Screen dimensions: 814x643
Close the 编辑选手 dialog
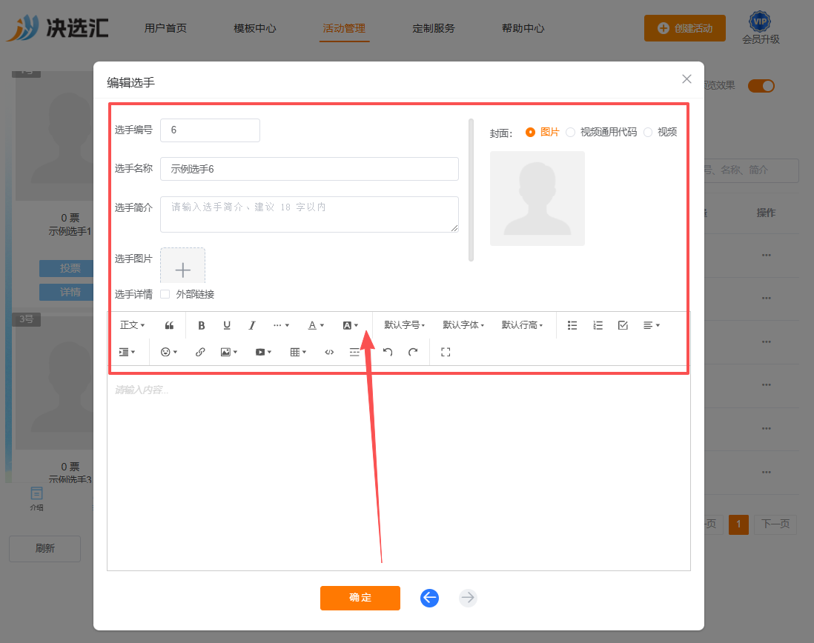[x=686, y=79]
